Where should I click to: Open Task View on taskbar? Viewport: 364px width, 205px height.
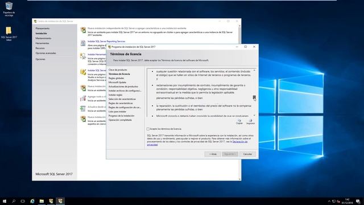(x=23, y=201)
